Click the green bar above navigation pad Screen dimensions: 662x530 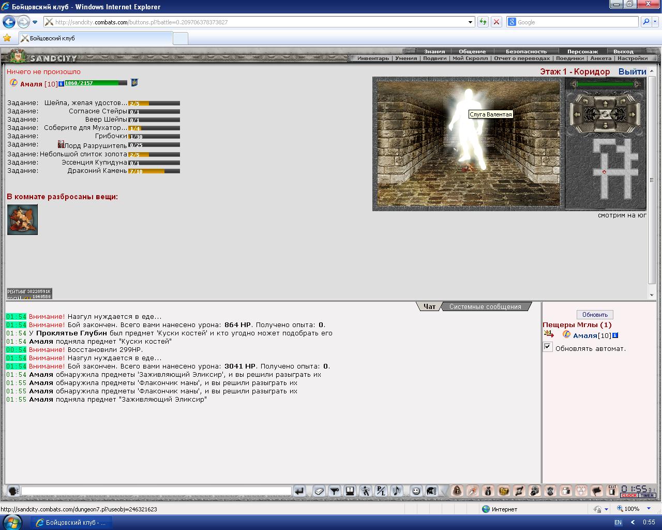pyautogui.click(x=605, y=84)
